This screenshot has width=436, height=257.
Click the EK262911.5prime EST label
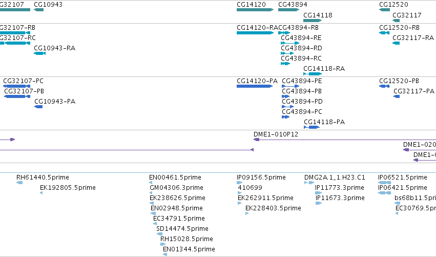coord(265,198)
